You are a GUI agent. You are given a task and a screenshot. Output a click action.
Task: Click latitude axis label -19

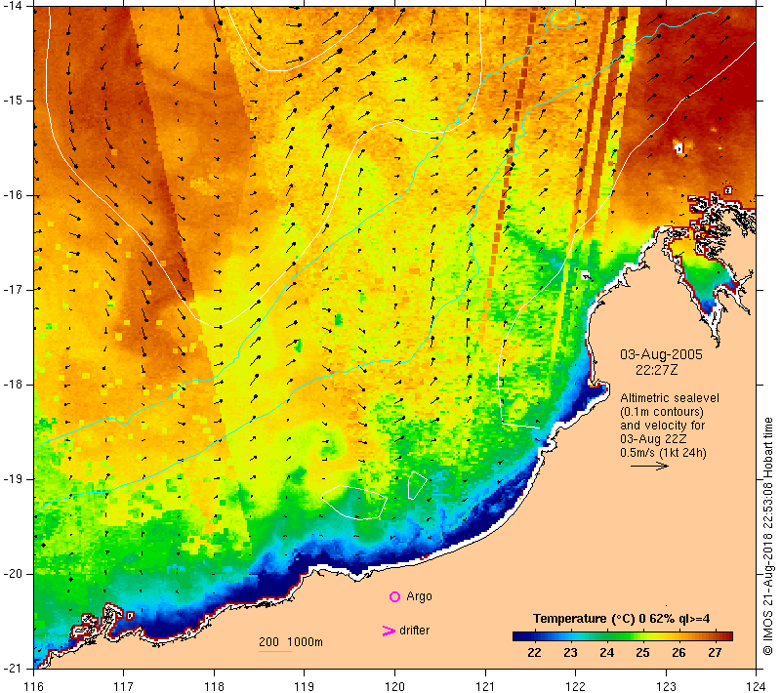(x=13, y=479)
